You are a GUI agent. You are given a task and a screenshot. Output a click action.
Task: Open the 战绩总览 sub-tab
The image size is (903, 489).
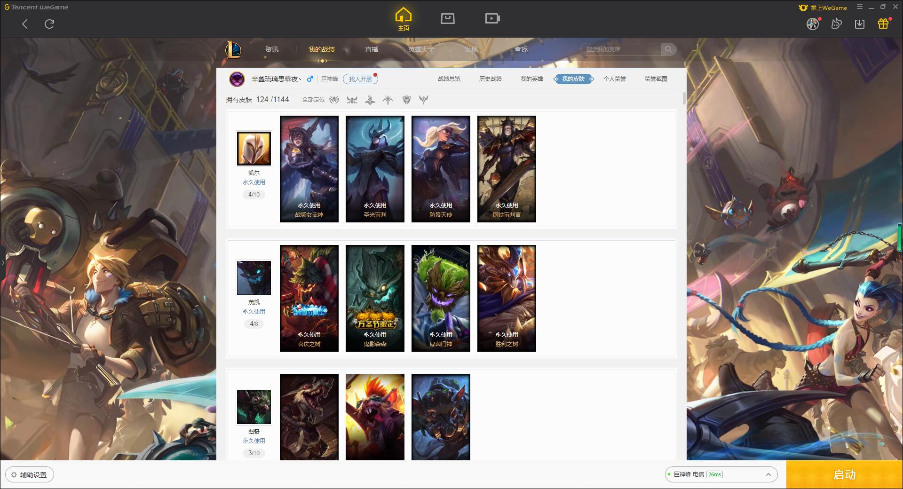(x=449, y=79)
